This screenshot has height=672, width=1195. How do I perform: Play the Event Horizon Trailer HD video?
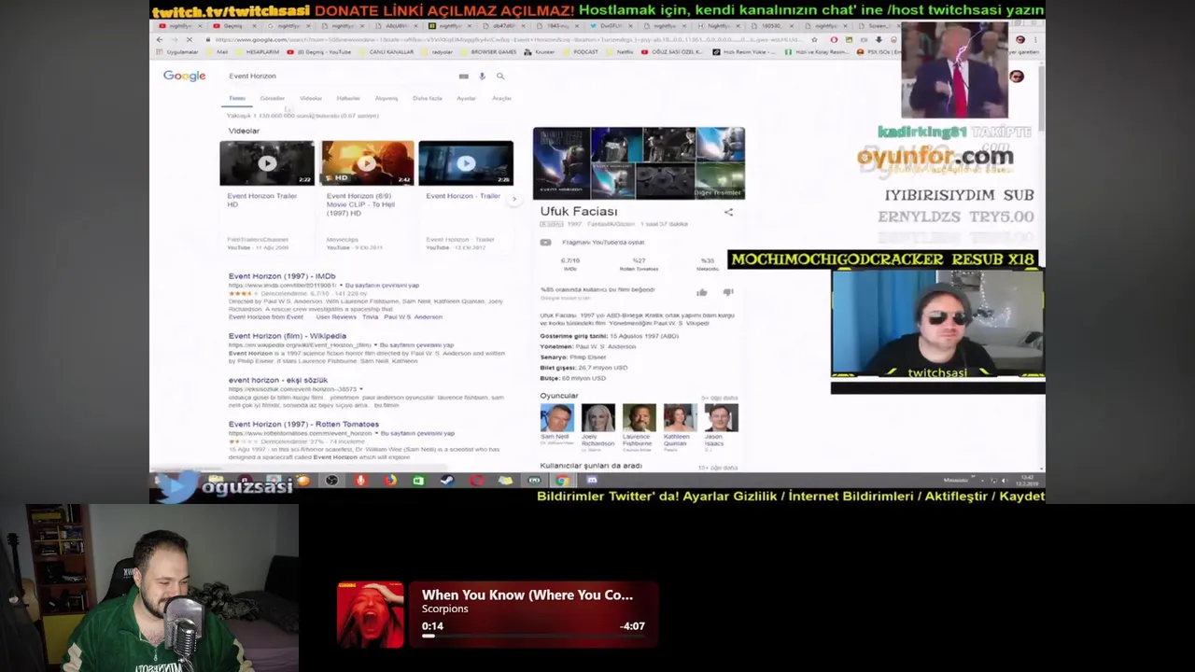click(267, 163)
